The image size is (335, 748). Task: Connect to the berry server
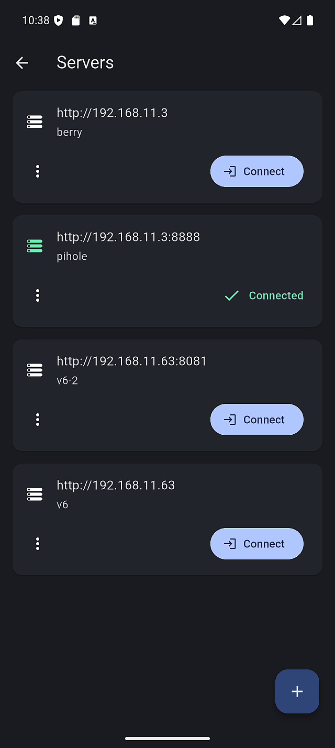pyautogui.click(x=256, y=171)
